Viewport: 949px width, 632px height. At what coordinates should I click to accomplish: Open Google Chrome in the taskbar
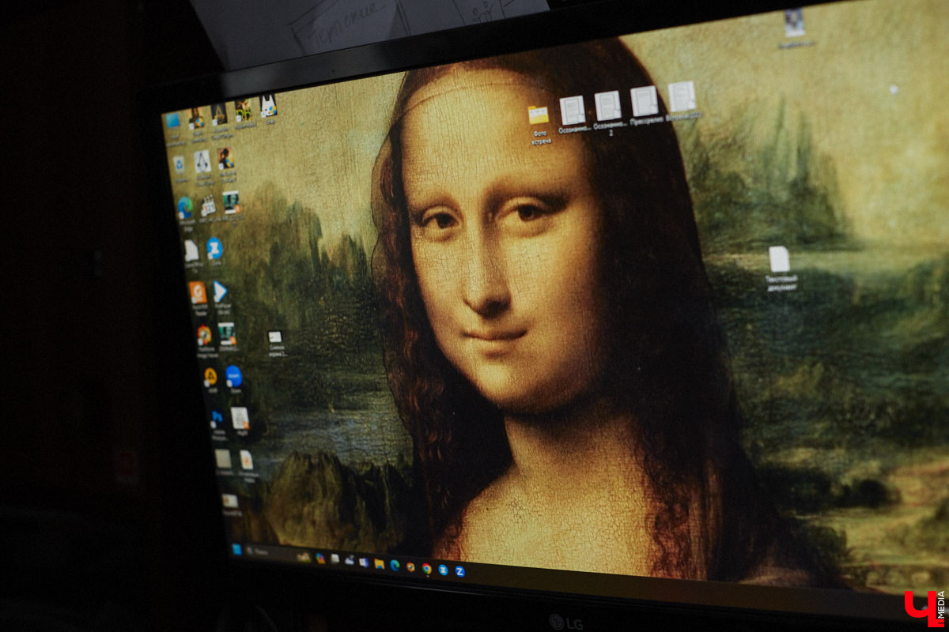(426, 569)
